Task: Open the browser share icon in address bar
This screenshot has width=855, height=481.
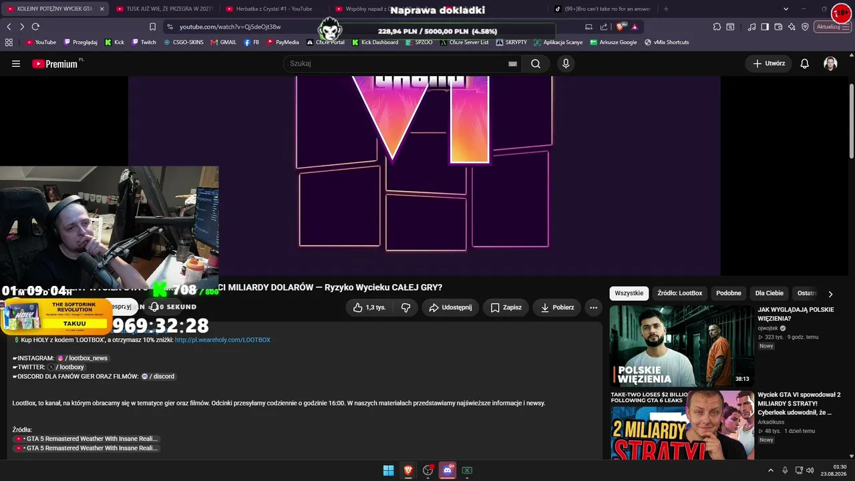Action: point(604,27)
